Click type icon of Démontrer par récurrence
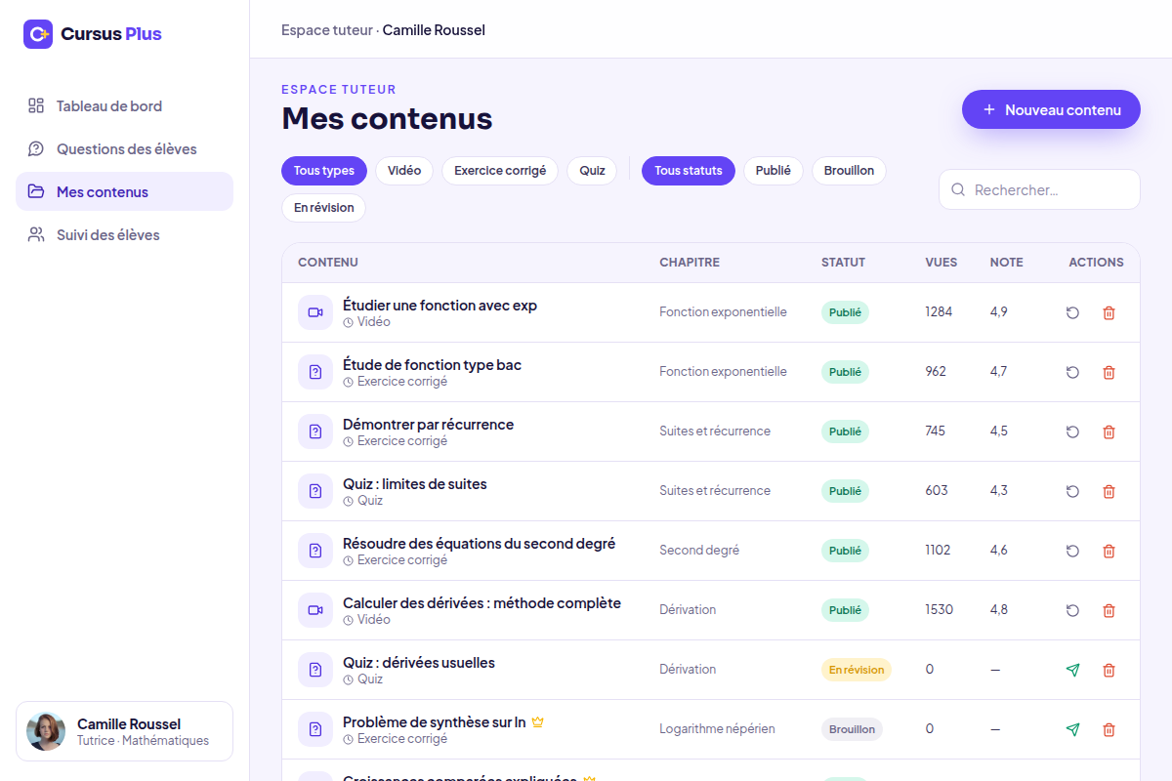Viewport: 1172px width, 781px height. click(315, 432)
